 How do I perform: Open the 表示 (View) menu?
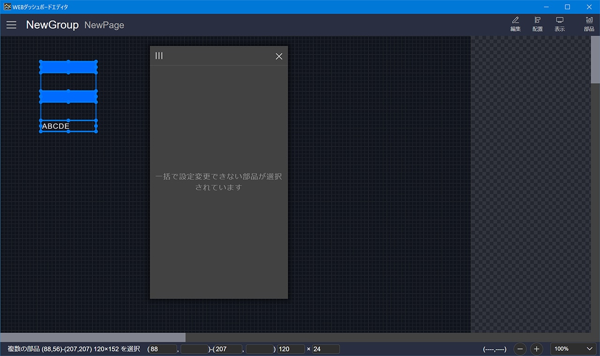pos(559,24)
